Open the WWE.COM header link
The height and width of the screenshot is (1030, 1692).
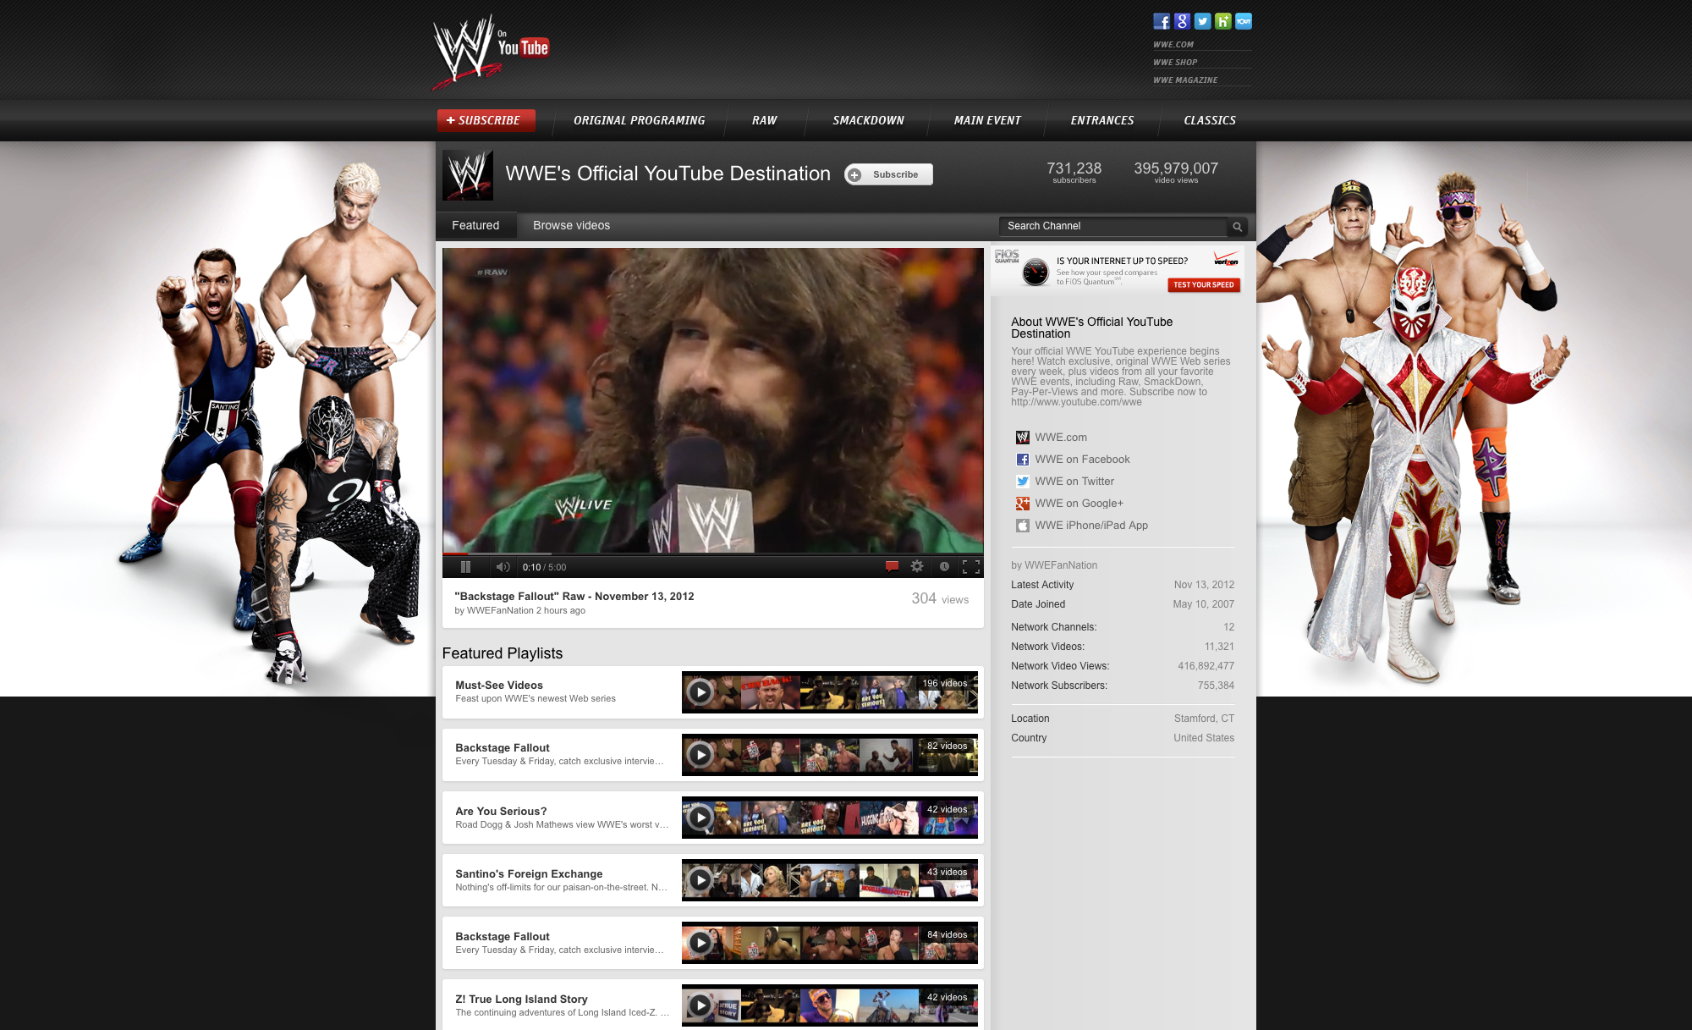[1173, 45]
